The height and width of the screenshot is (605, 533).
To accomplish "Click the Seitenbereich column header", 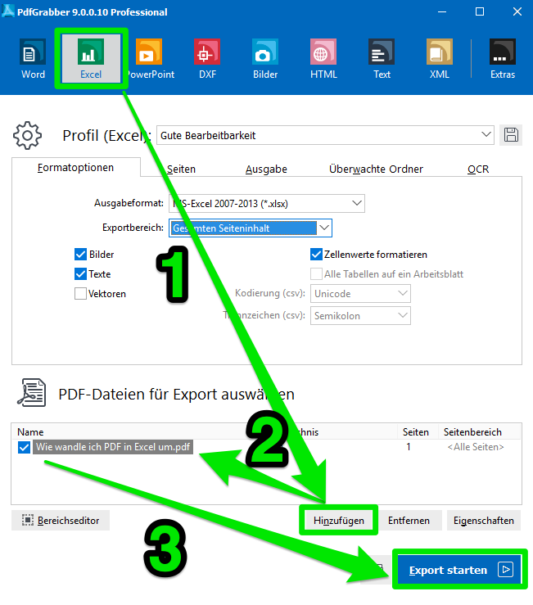I will 472,431.
